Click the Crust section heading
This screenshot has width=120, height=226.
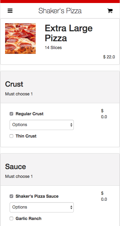[14, 84]
